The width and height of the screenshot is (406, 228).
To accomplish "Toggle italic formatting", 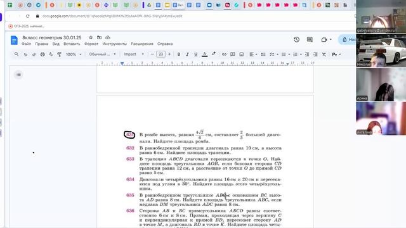I will coord(187,54).
